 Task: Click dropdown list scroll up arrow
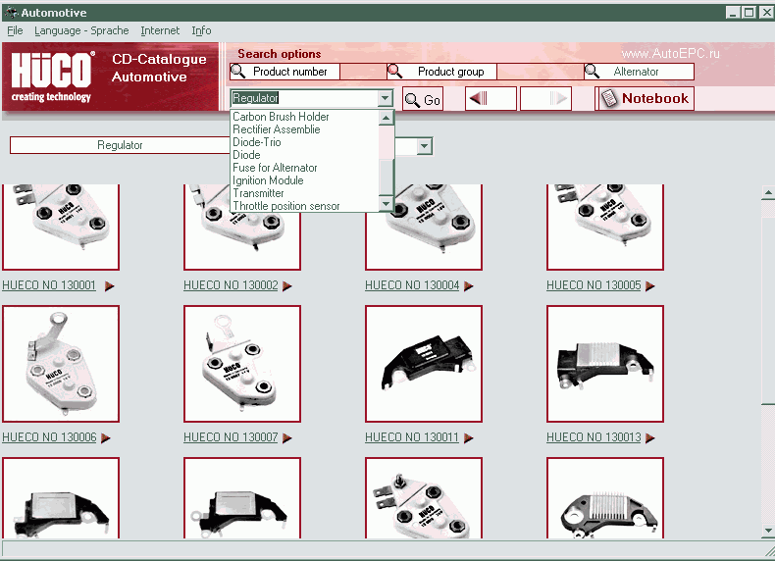pyautogui.click(x=386, y=118)
